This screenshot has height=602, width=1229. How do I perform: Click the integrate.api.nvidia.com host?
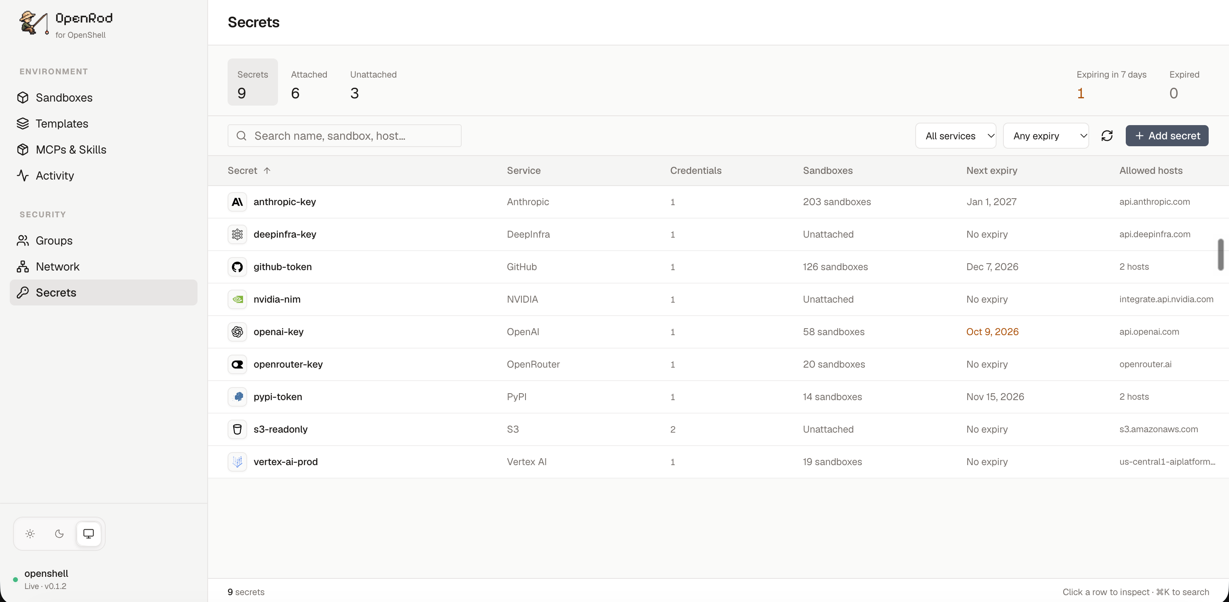click(1166, 299)
